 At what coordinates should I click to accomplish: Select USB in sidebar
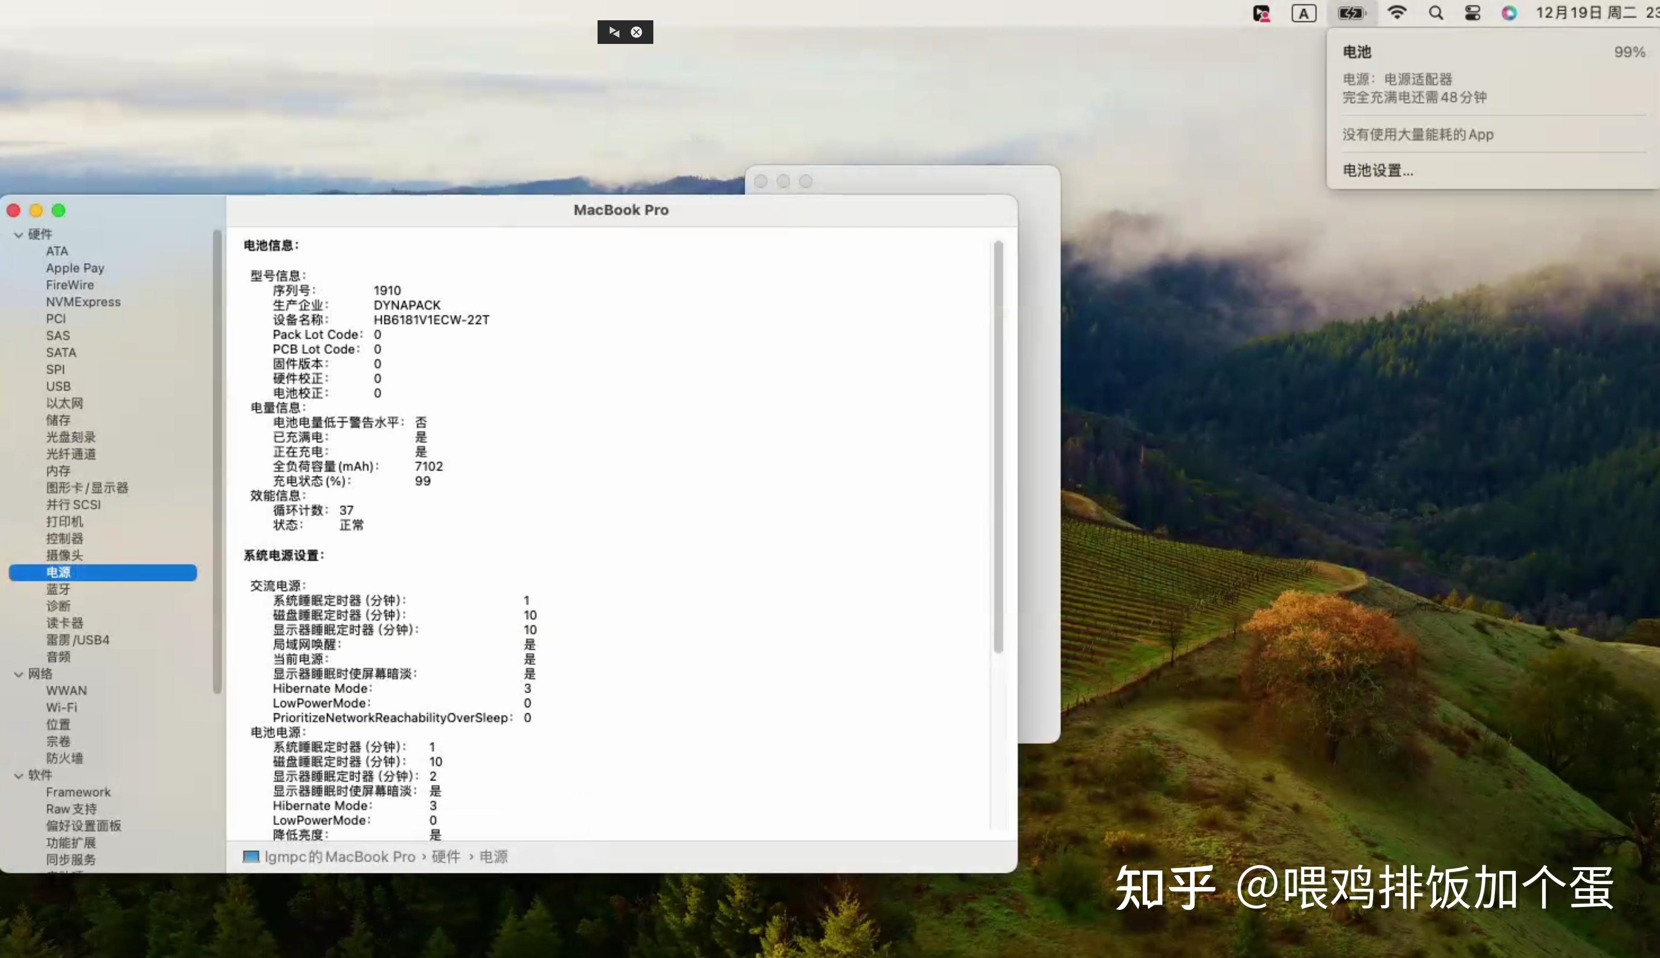click(x=59, y=386)
